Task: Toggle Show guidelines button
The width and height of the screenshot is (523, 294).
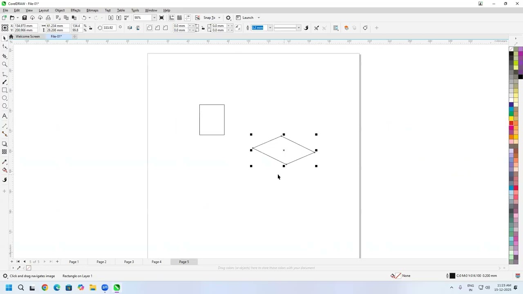Action: pos(188,18)
